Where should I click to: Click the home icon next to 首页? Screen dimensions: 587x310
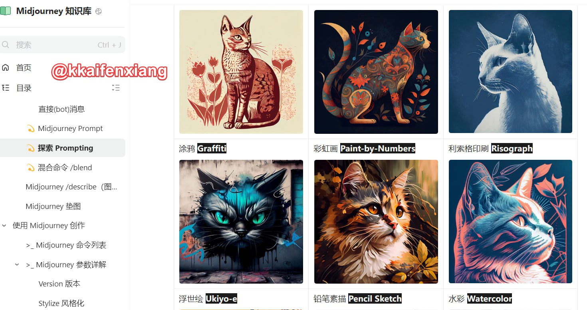(6, 68)
